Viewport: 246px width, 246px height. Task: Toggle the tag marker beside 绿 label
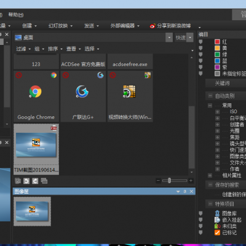point(200,55)
